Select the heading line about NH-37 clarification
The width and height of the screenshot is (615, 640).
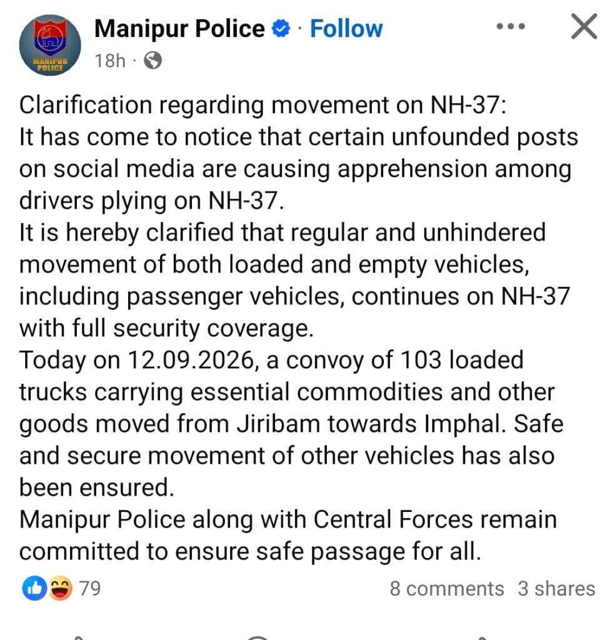point(263,105)
